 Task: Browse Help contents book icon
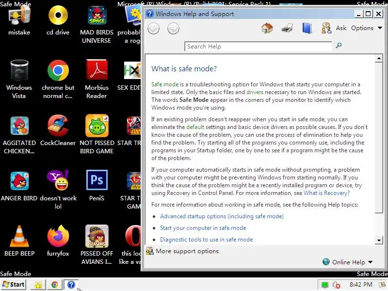click(x=307, y=28)
